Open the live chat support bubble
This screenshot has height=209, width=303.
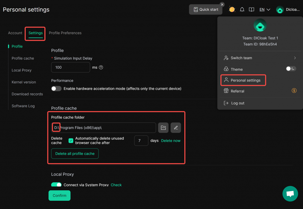point(290,194)
